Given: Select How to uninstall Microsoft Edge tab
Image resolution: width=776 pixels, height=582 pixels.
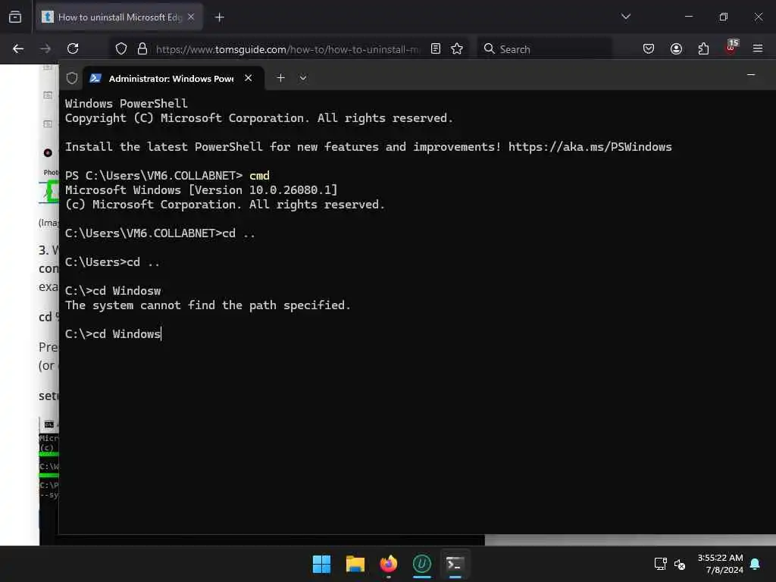Looking at the screenshot, I should (119, 17).
